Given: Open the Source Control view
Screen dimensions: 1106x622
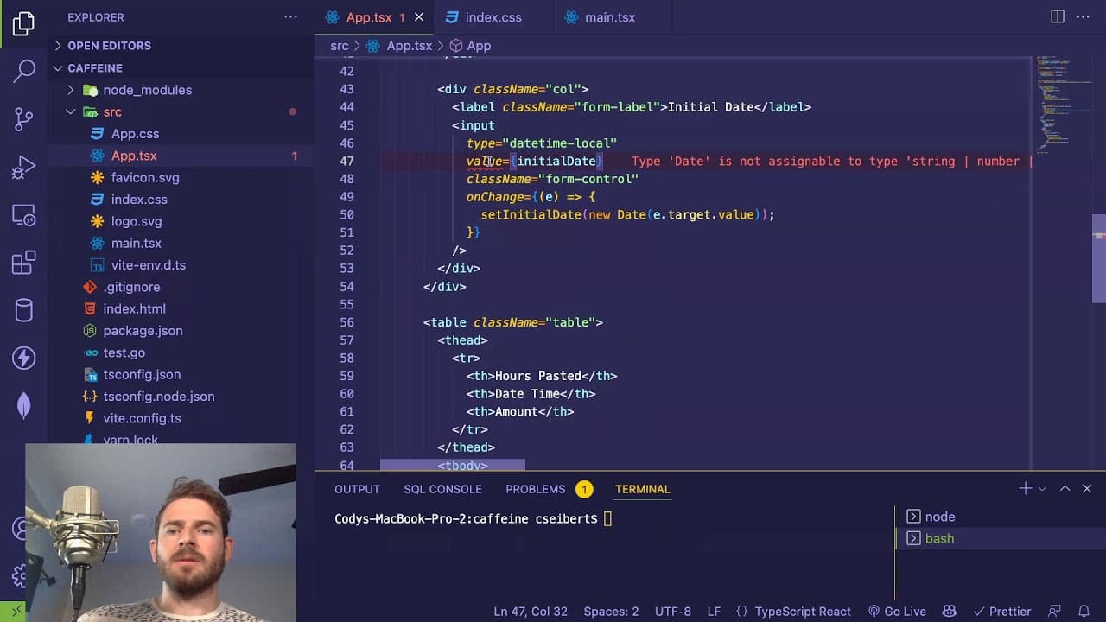Looking at the screenshot, I should click(x=24, y=118).
